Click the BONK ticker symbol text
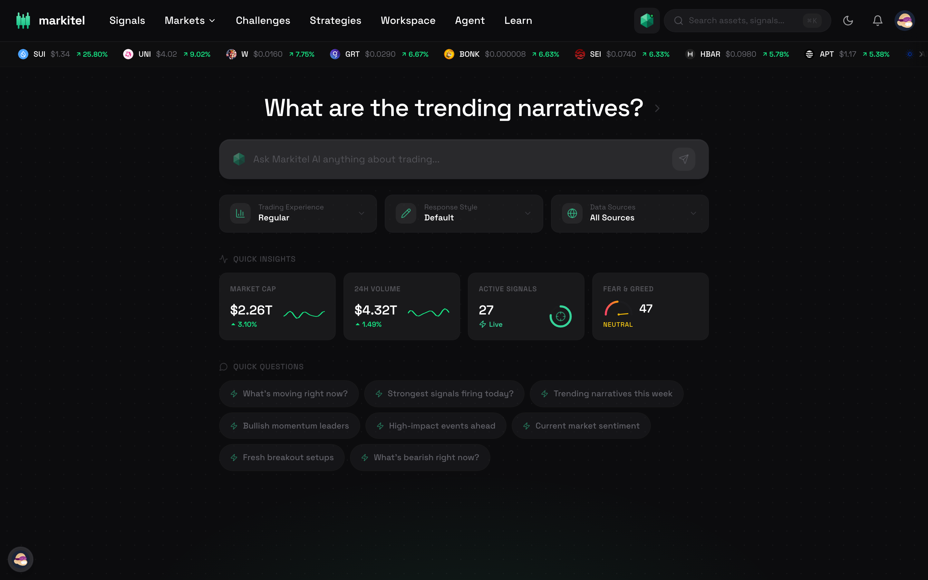The height and width of the screenshot is (580, 928). 469,54
